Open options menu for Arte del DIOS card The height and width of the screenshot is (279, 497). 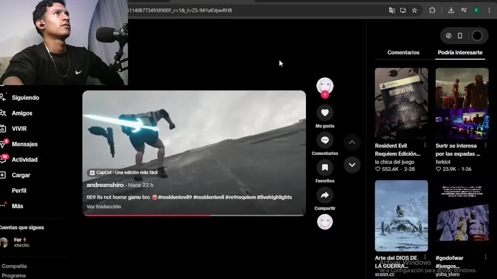click(x=425, y=257)
